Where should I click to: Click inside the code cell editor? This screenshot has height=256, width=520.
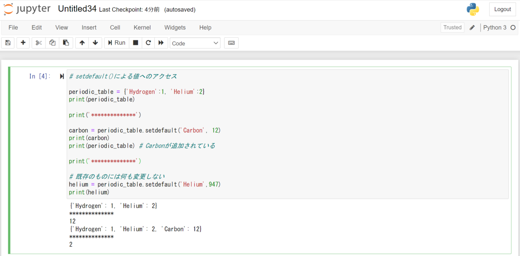point(287,134)
